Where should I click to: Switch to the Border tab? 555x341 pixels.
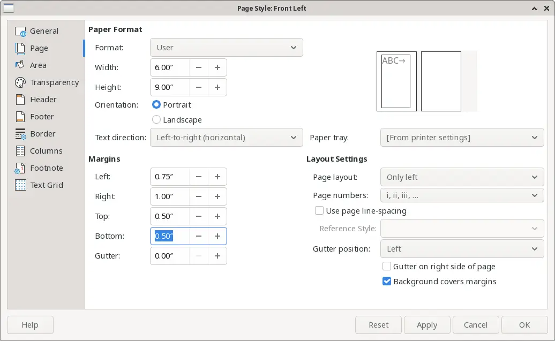point(46,134)
